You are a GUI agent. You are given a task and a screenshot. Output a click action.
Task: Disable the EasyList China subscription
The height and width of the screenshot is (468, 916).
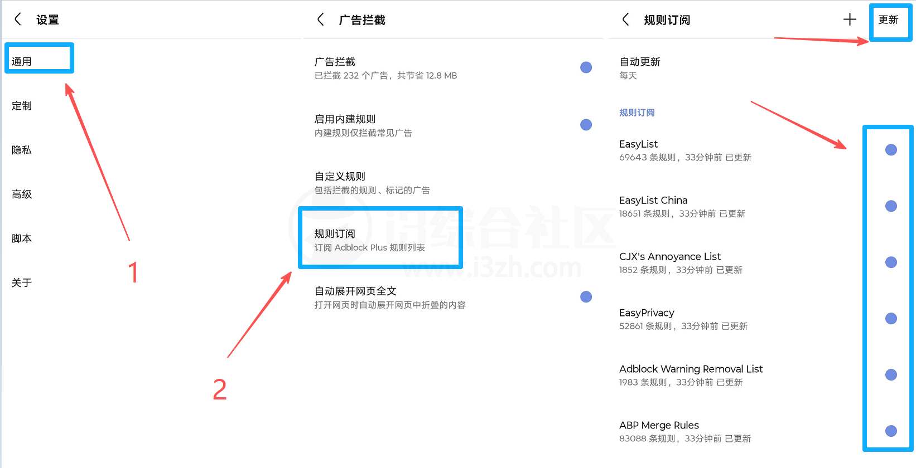coord(891,206)
